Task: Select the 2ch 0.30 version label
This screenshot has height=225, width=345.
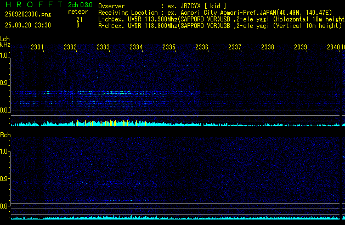Action: pos(80,4)
